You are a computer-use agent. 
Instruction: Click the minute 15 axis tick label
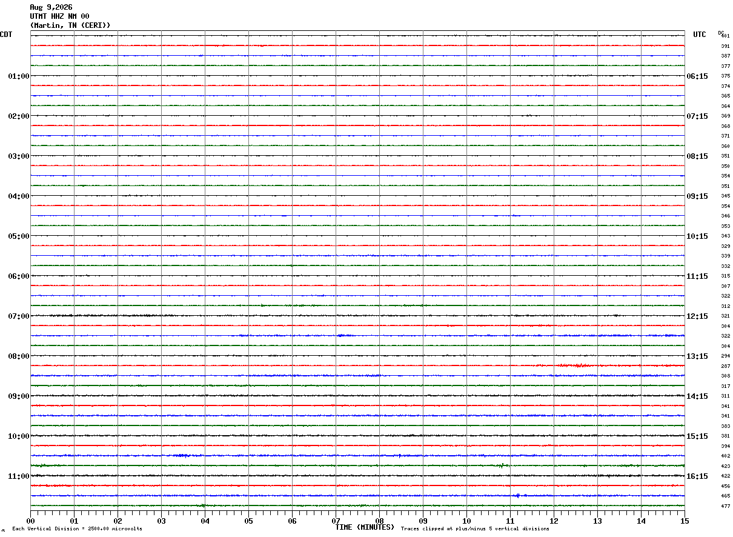[x=685, y=521]
